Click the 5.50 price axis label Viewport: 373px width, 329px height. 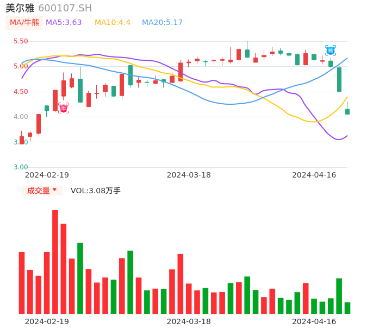pos(20,41)
